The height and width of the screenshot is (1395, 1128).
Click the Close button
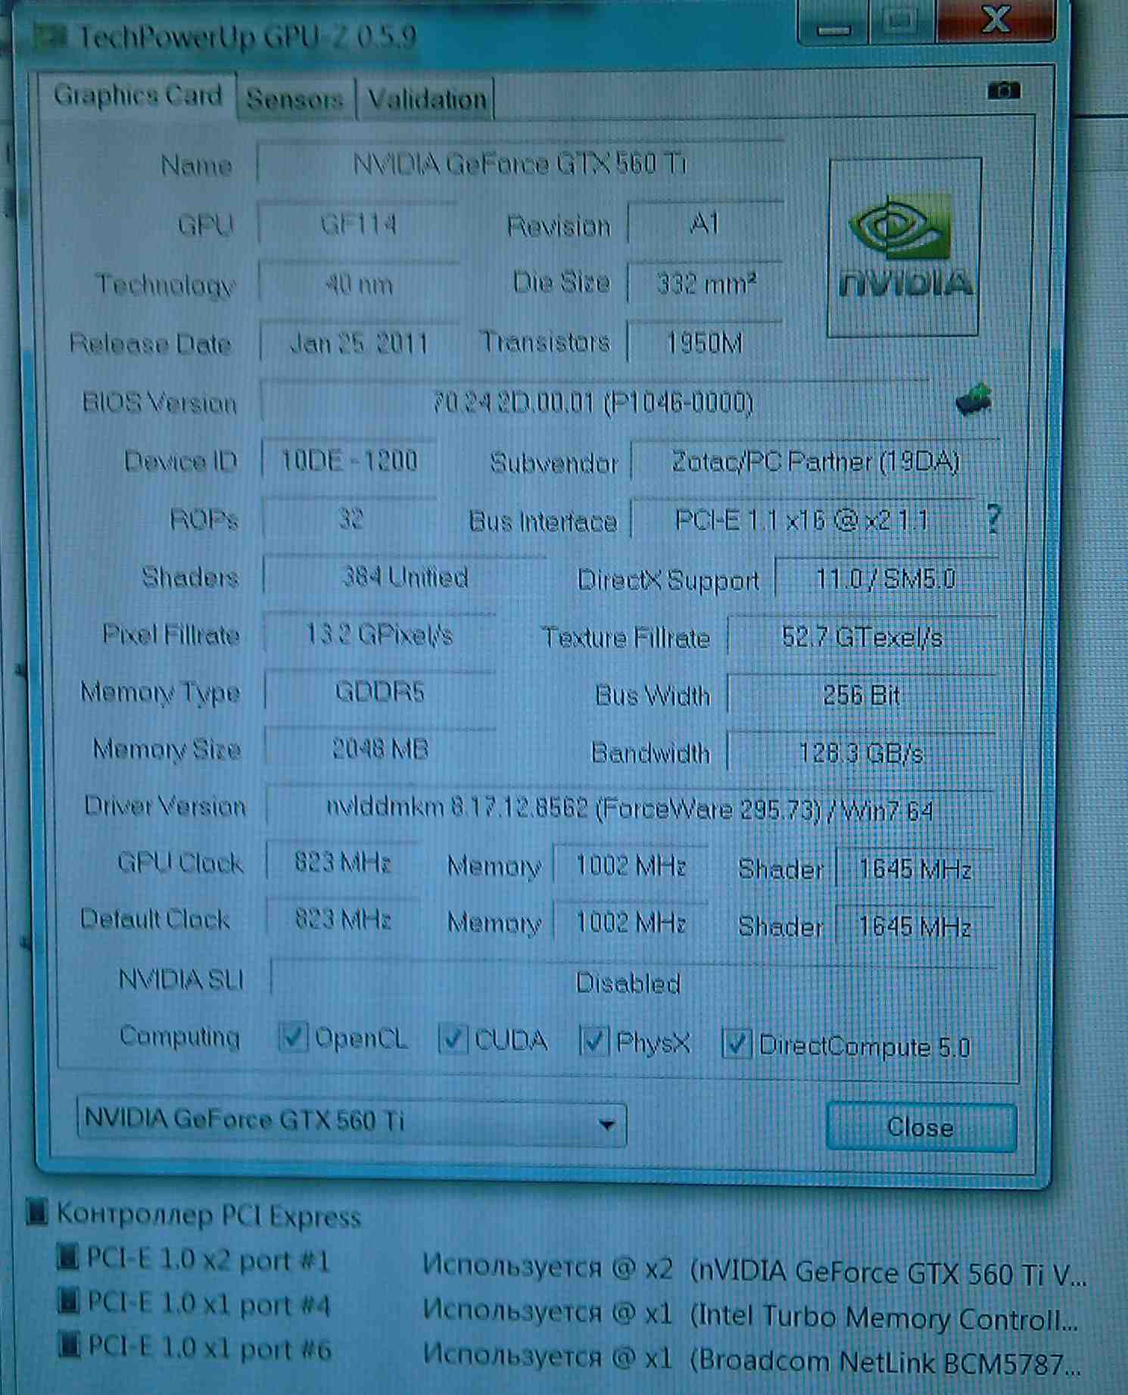[x=921, y=1127]
